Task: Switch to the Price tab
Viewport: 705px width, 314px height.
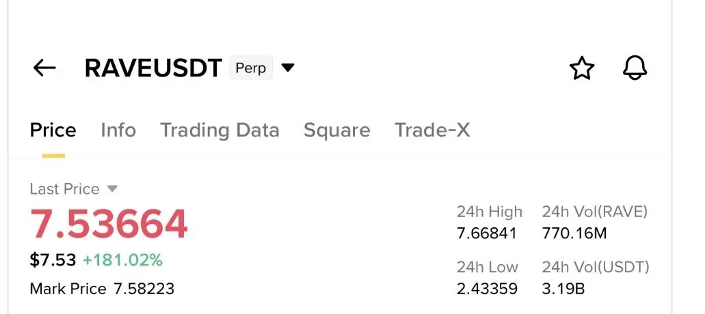Action: 53,130
